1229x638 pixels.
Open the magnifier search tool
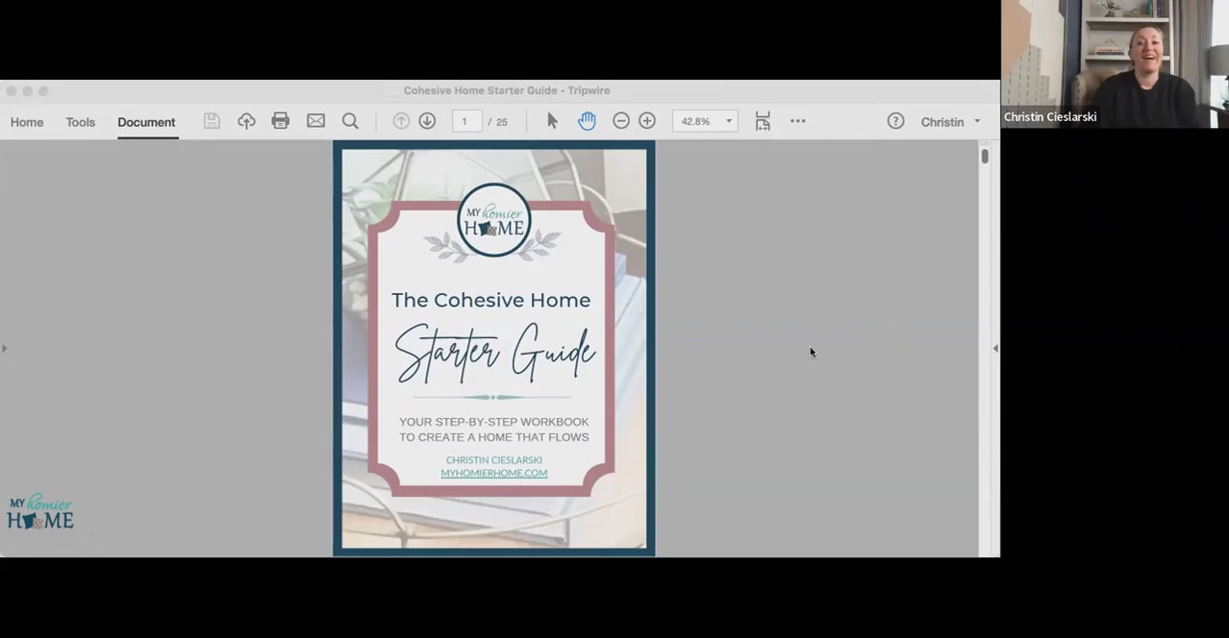(350, 121)
